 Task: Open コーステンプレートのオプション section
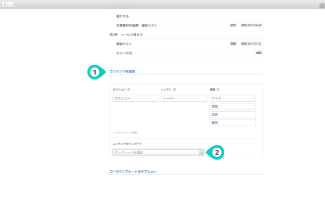tap(133, 171)
